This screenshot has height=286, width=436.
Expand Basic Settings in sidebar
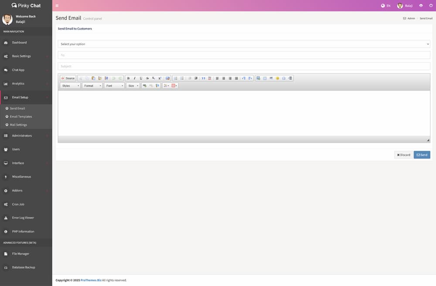(26, 56)
